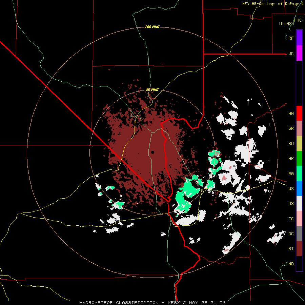Click the GC legend label
Image resolution: width=305 pixels, height=305 pixels.
click(291, 234)
